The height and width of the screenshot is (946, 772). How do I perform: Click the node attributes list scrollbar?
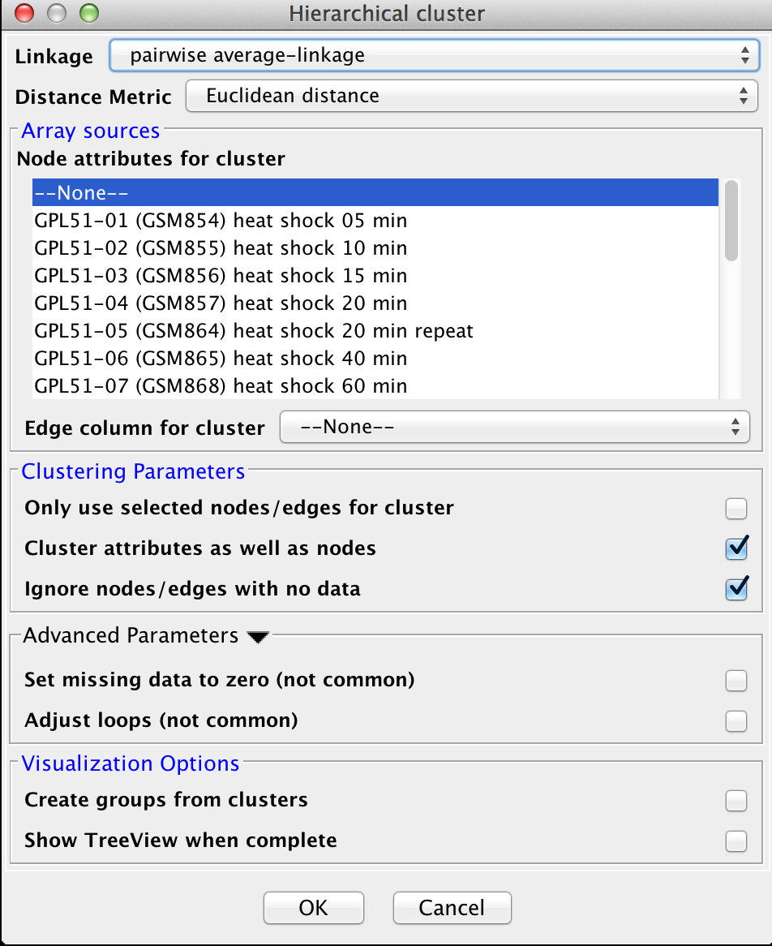click(731, 221)
